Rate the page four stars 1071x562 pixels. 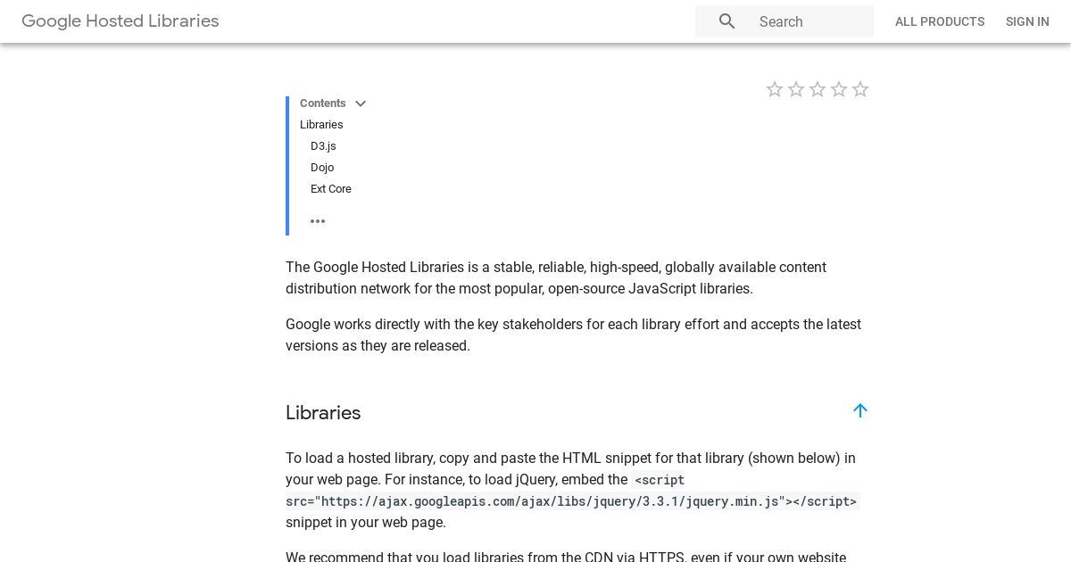pos(839,89)
